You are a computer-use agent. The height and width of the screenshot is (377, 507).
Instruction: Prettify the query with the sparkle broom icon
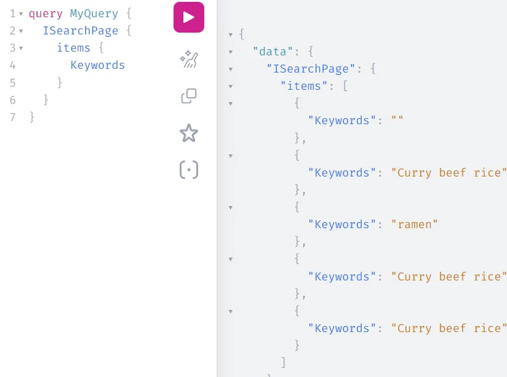(189, 59)
